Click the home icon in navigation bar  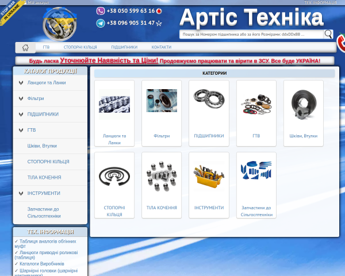click(x=25, y=47)
